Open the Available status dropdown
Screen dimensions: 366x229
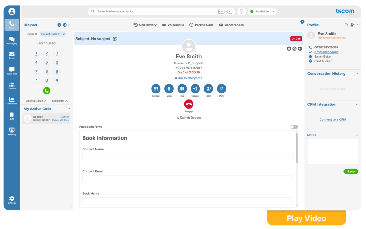[262, 11]
